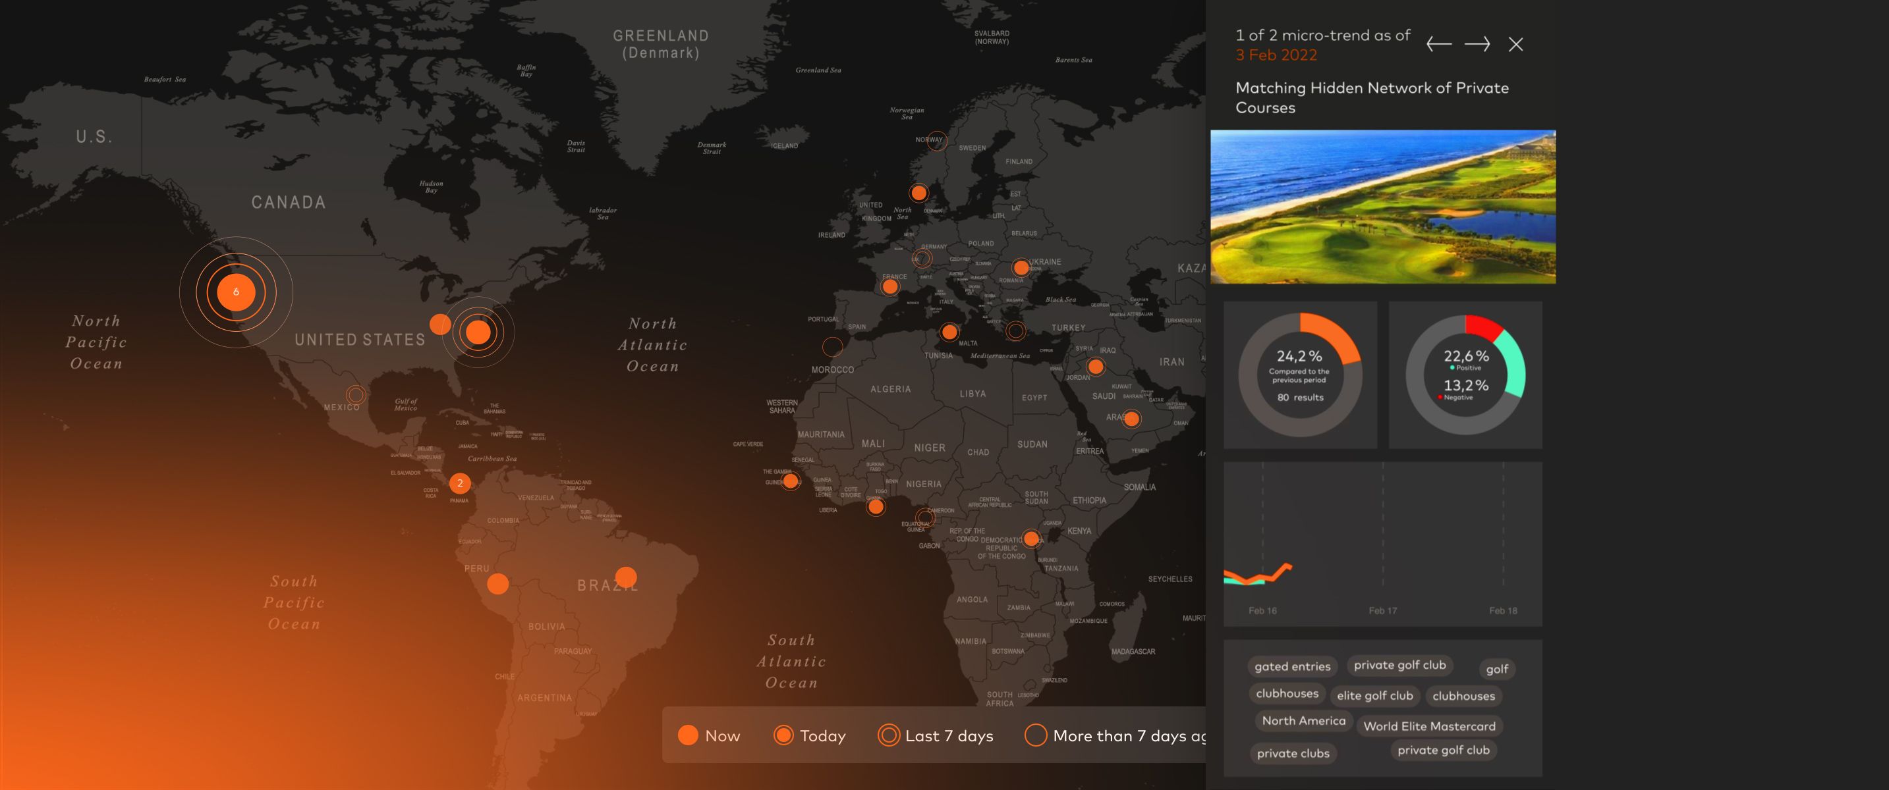The width and height of the screenshot is (1889, 790).
Task: Click the orange marker near Peru
Action: (x=498, y=584)
